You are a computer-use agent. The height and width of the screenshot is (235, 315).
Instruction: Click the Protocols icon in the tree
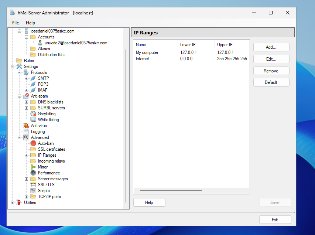click(x=26, y=72)
